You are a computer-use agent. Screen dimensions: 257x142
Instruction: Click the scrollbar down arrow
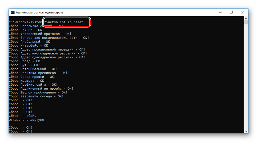pos(246,131)
